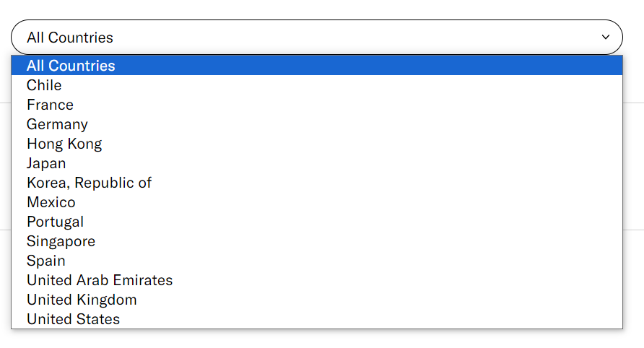This screenshot has width=644, height=348.
Task: Pick Germany from the country options
Action: click(x=57, y=124)
